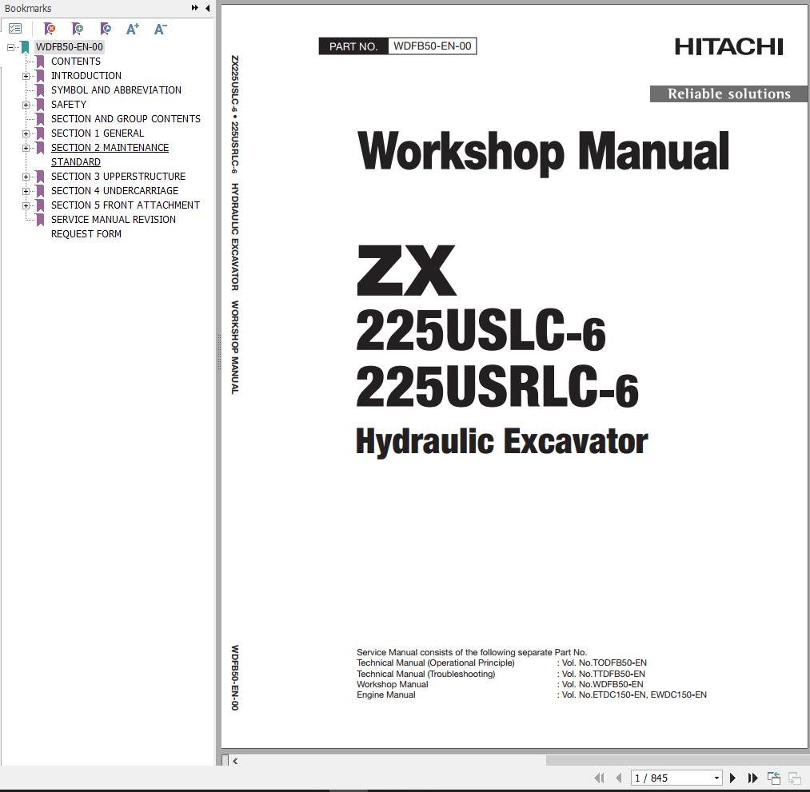Viewport: 810px width, 792px height.
Task: Open SECTION AND GROUP CONTENTS bookmark
Action: point(126,119)
